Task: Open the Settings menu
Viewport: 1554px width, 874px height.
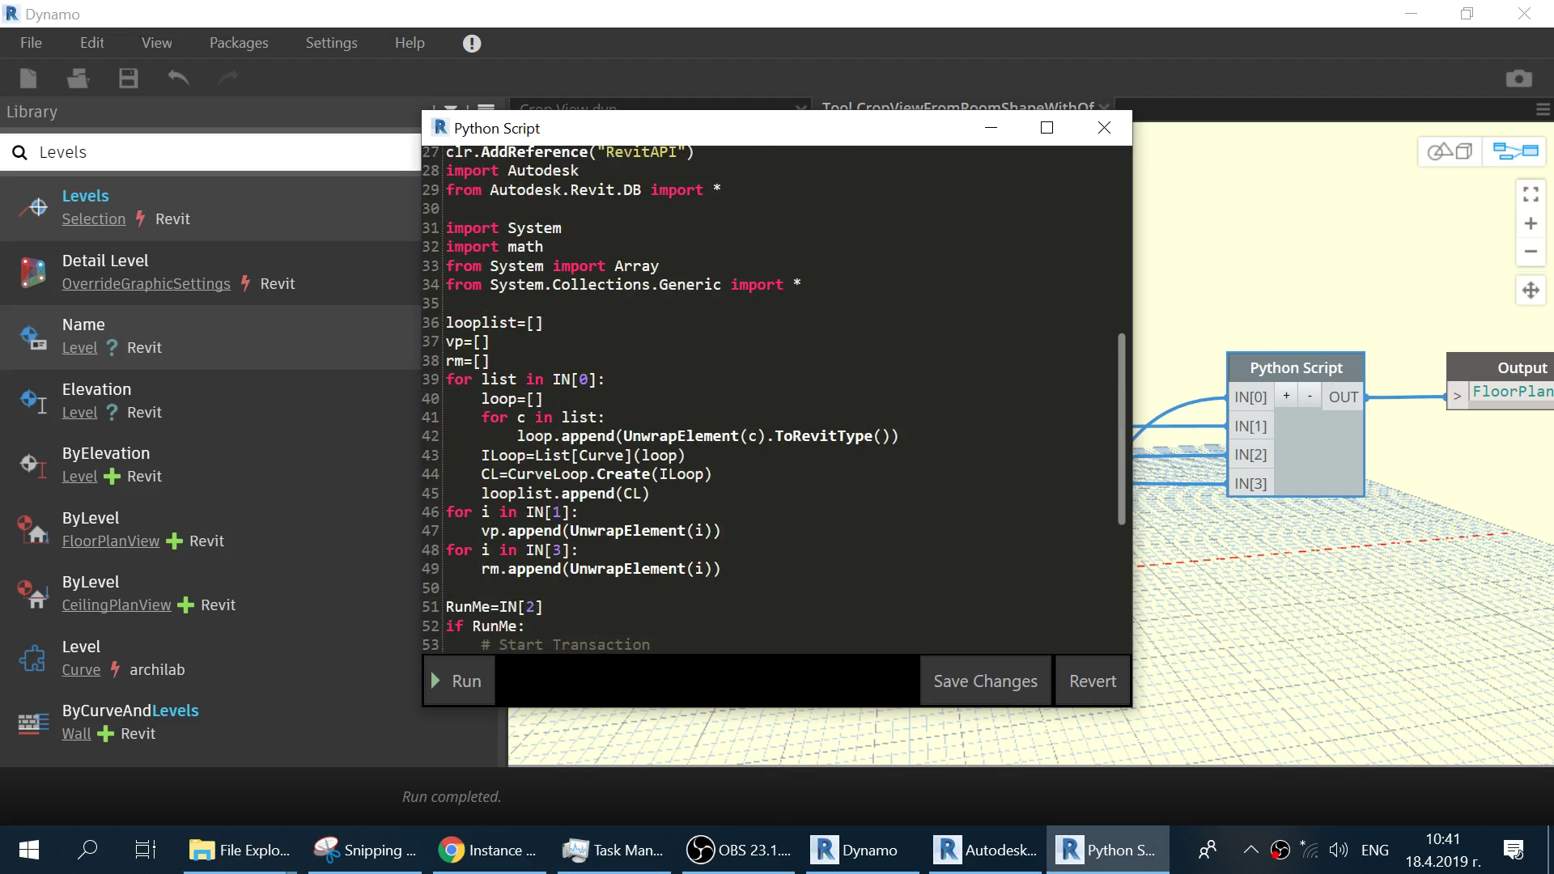Action: pos(331,43)
